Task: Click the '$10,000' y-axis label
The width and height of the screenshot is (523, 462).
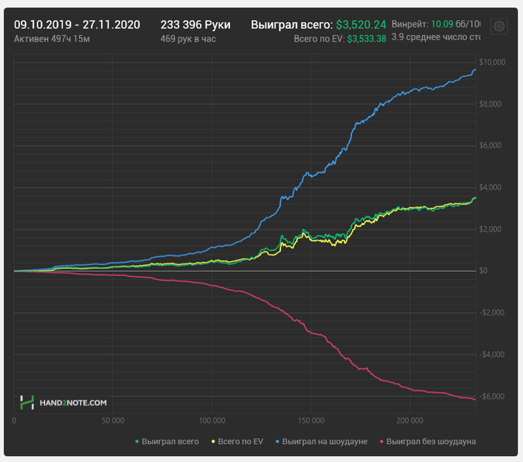Action: (492, 62)
